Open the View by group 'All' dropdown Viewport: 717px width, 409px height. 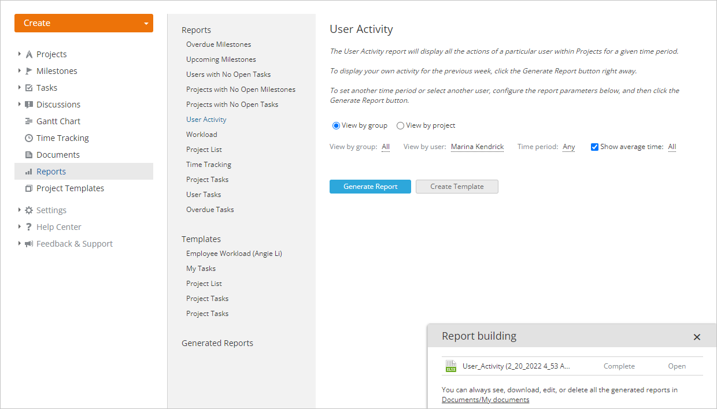386,147
